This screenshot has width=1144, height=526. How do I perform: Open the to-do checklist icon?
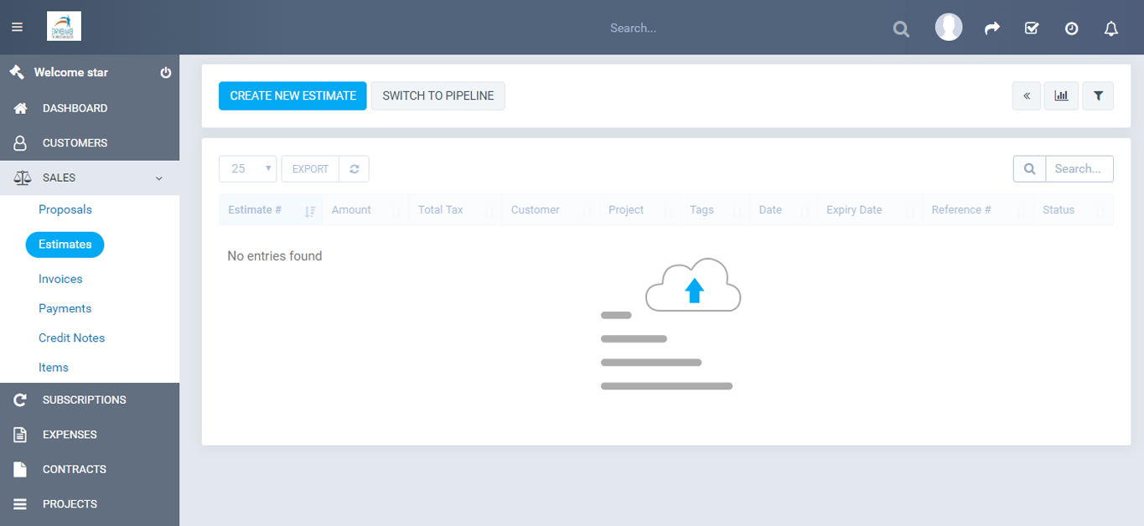point(1032,28)
